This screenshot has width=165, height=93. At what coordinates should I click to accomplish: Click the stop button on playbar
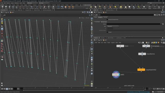(7, 89)
